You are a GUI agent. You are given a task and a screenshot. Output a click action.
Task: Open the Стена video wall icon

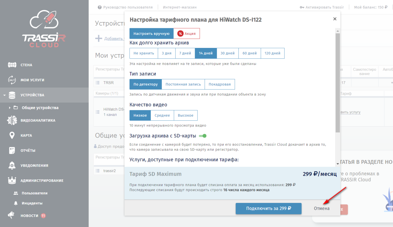coord(12,65)
